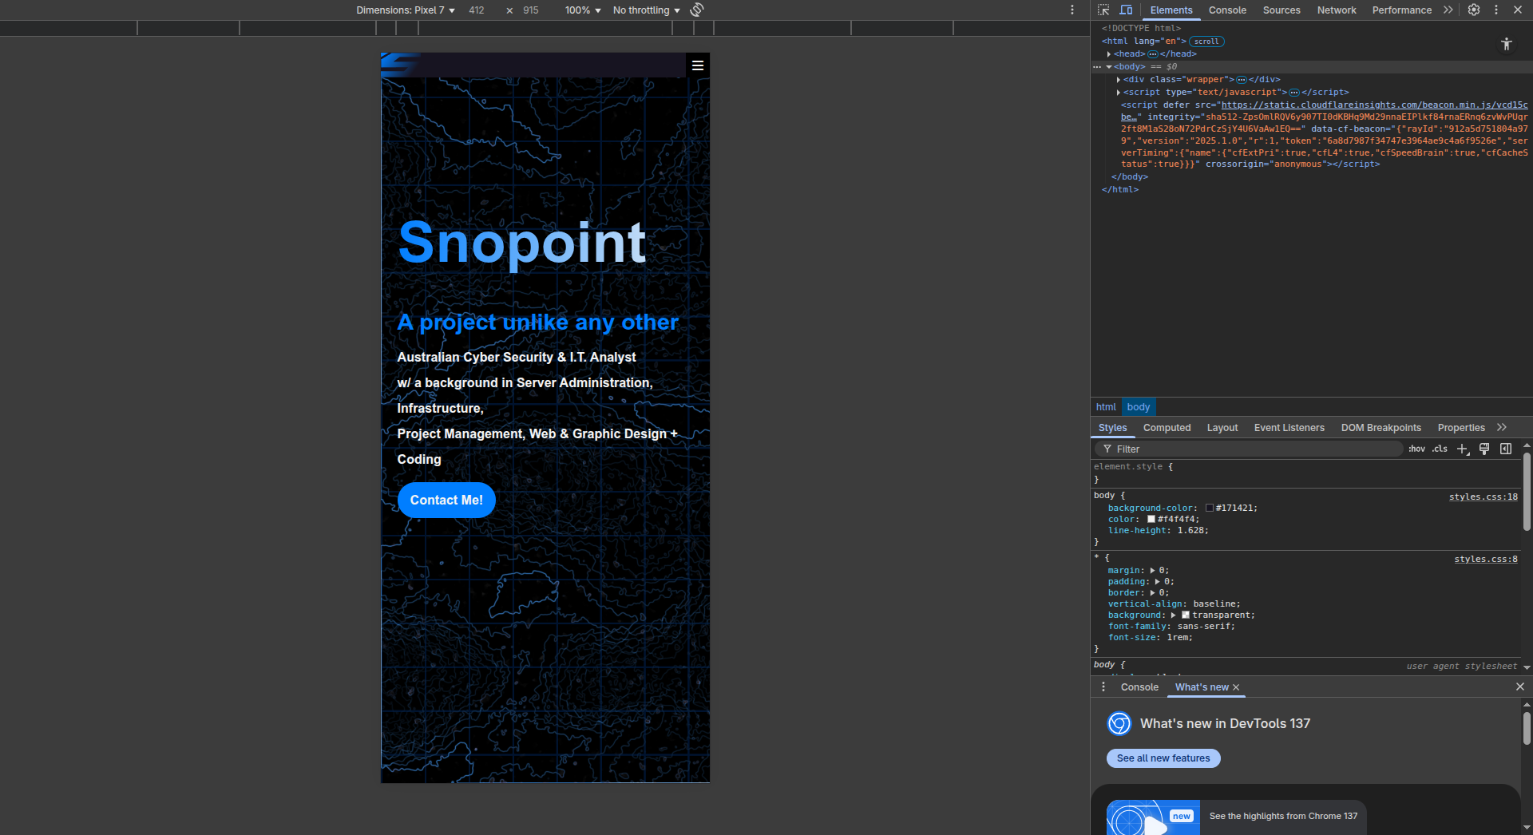Switch to the Console tab
This screenshot has width=1533, height=835.
pos(1227,10)
